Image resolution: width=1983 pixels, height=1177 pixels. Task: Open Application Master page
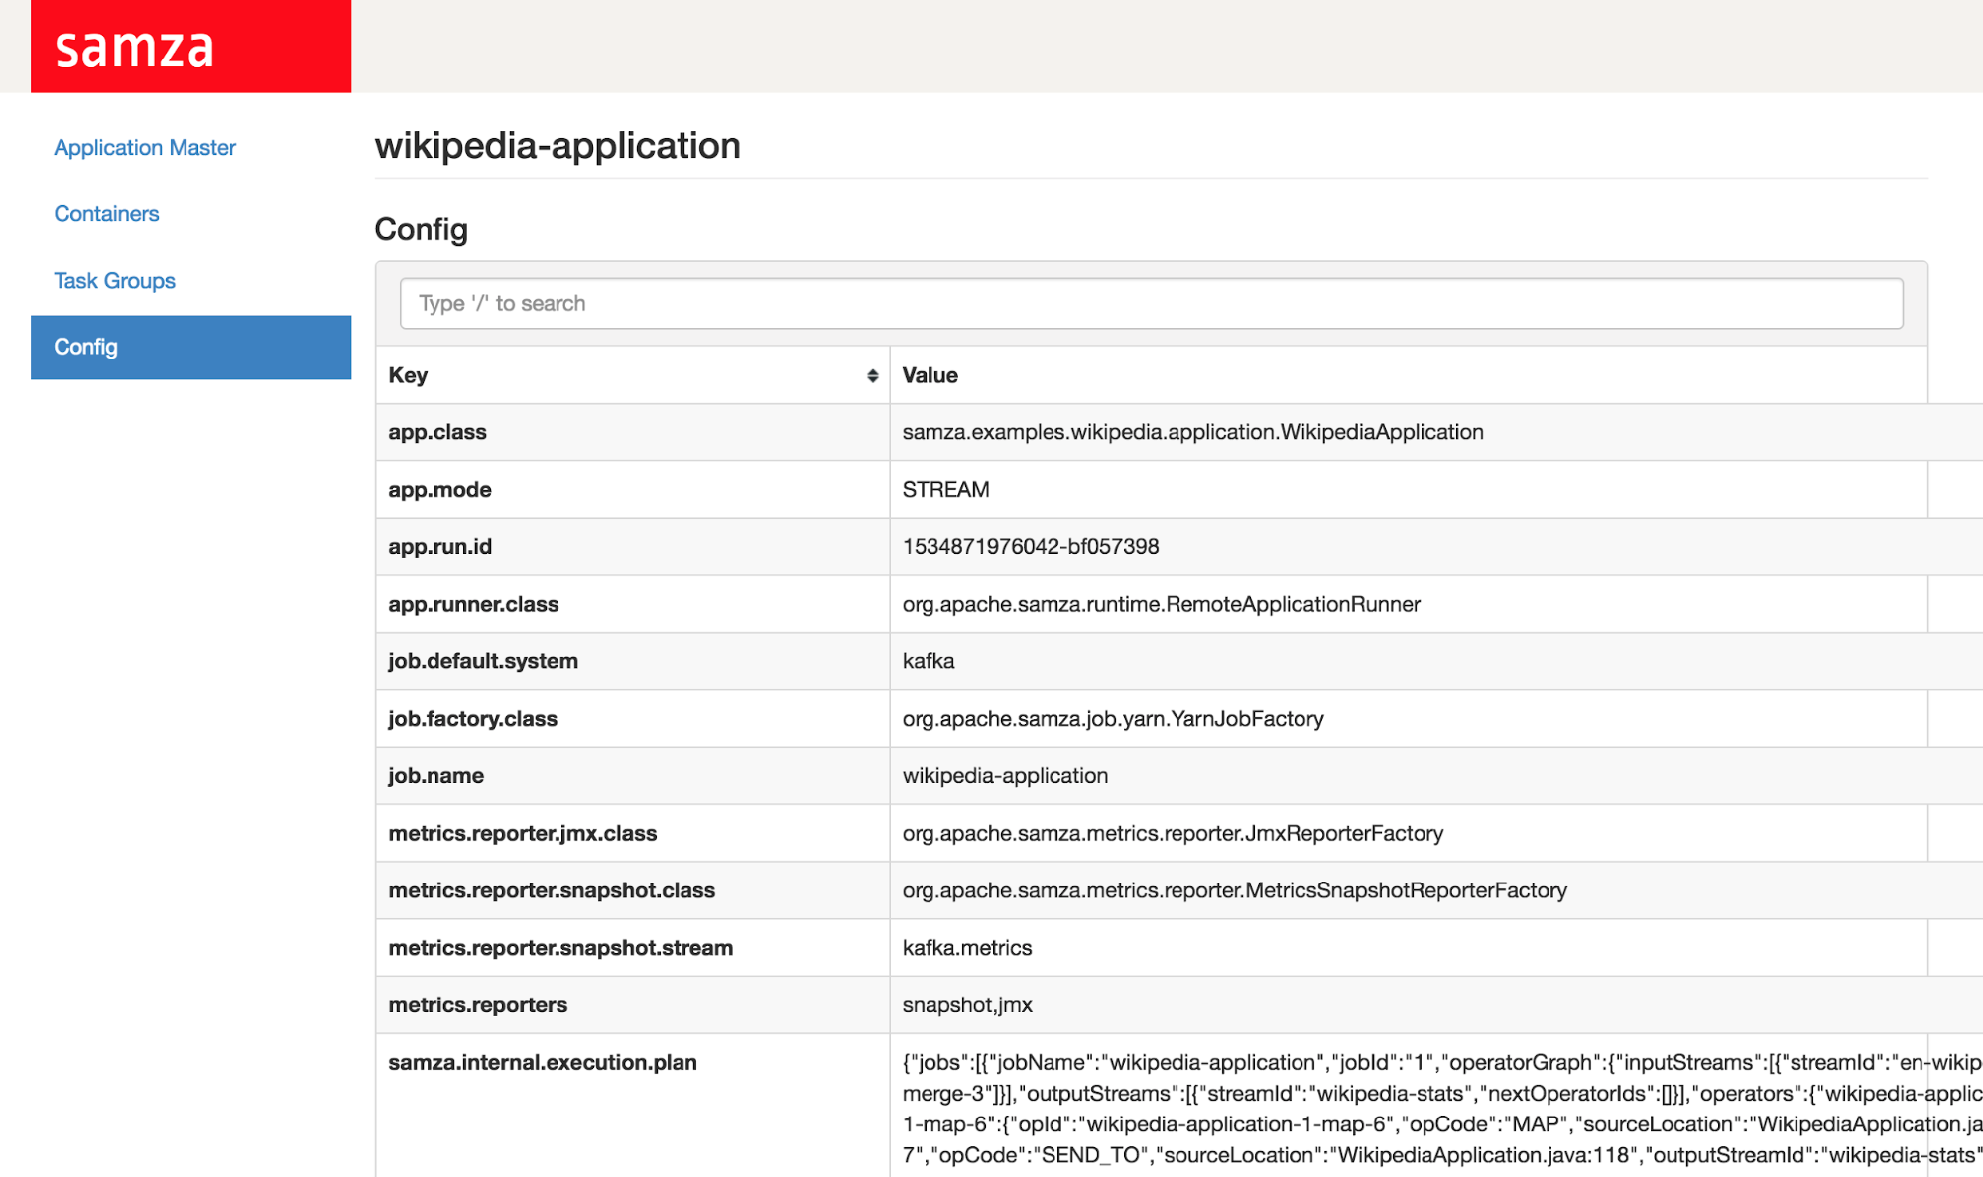(x=145, y=148)
